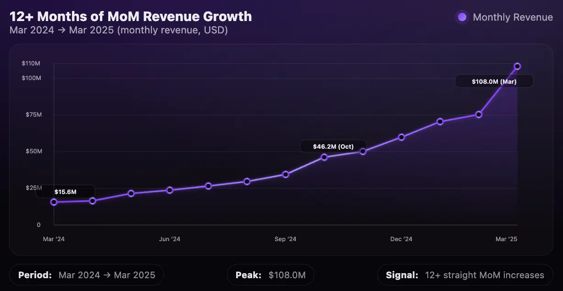
Task: Click the Jun '24 axis label
Action: [x=170, y=239]
